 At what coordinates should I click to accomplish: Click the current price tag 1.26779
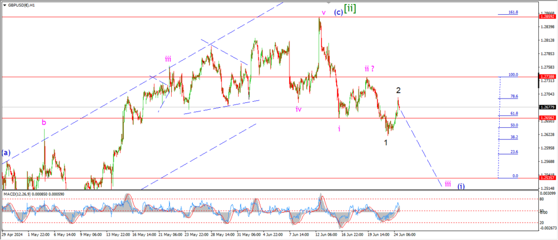point(547,107)
